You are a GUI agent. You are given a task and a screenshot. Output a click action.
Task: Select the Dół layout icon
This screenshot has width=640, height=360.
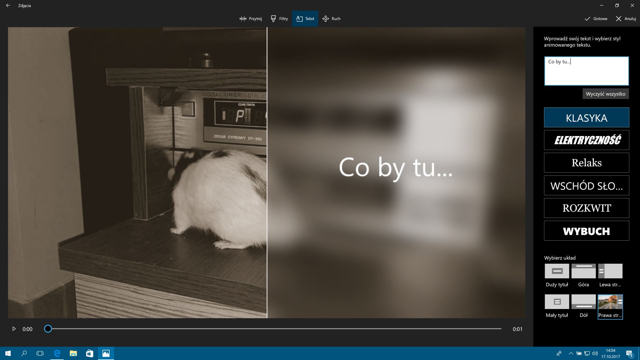583,302
